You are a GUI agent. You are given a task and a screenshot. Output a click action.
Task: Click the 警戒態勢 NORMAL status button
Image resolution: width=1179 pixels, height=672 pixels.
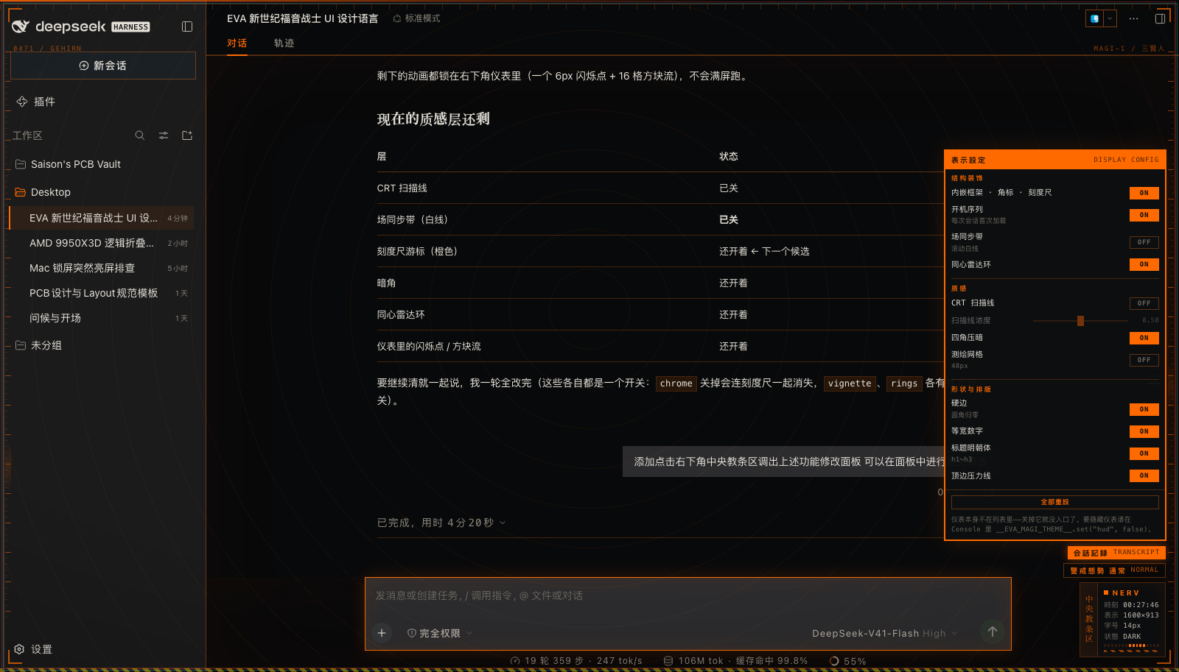coord(1114,570)
